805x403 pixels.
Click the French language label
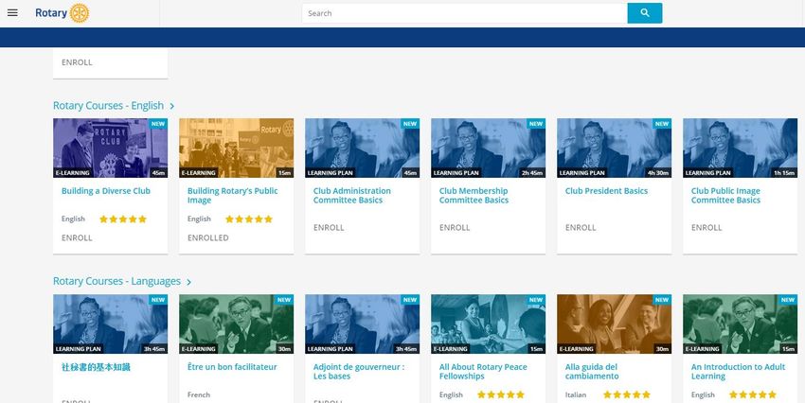click(x=199, y=394)
